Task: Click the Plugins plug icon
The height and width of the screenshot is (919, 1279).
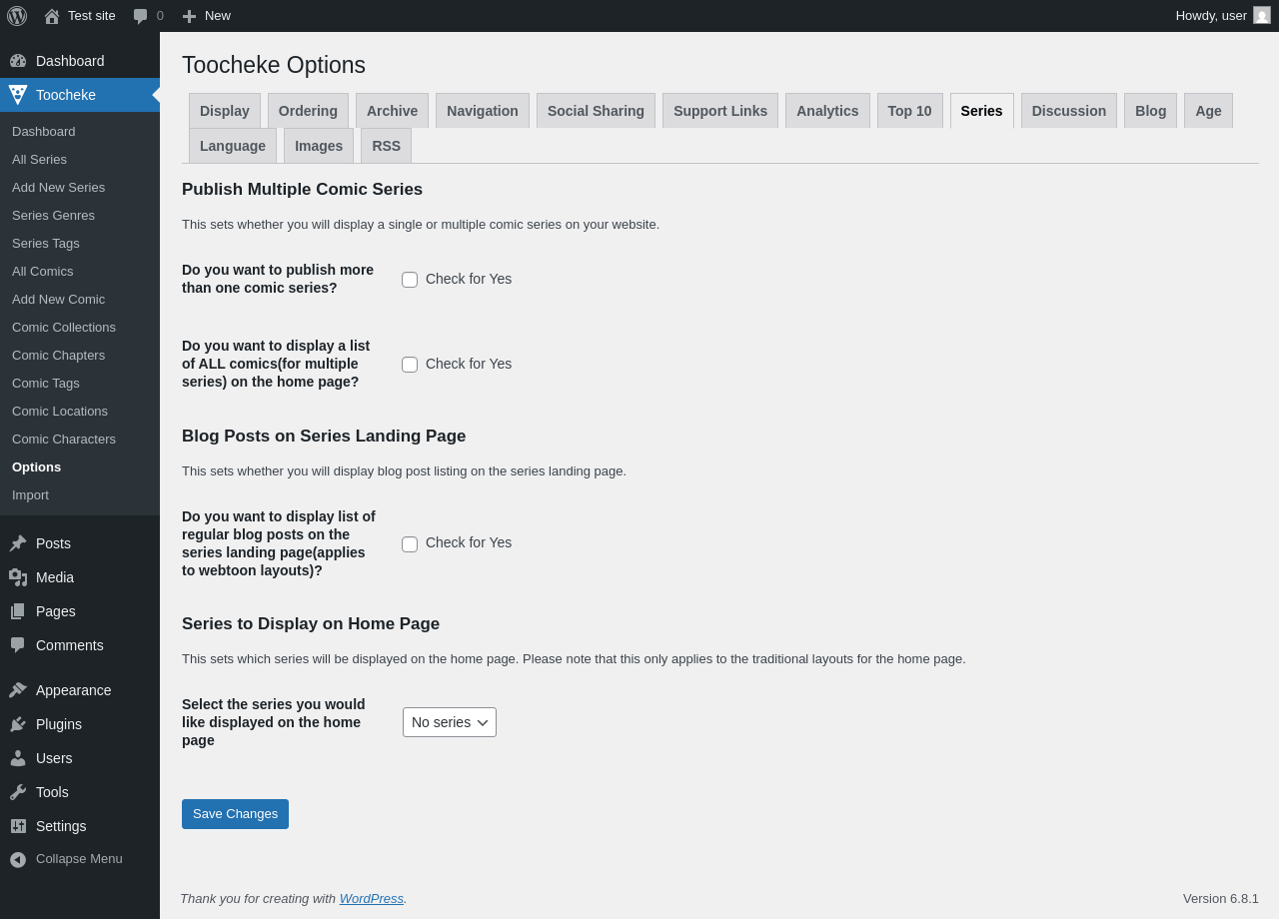Action: point(18,724)
